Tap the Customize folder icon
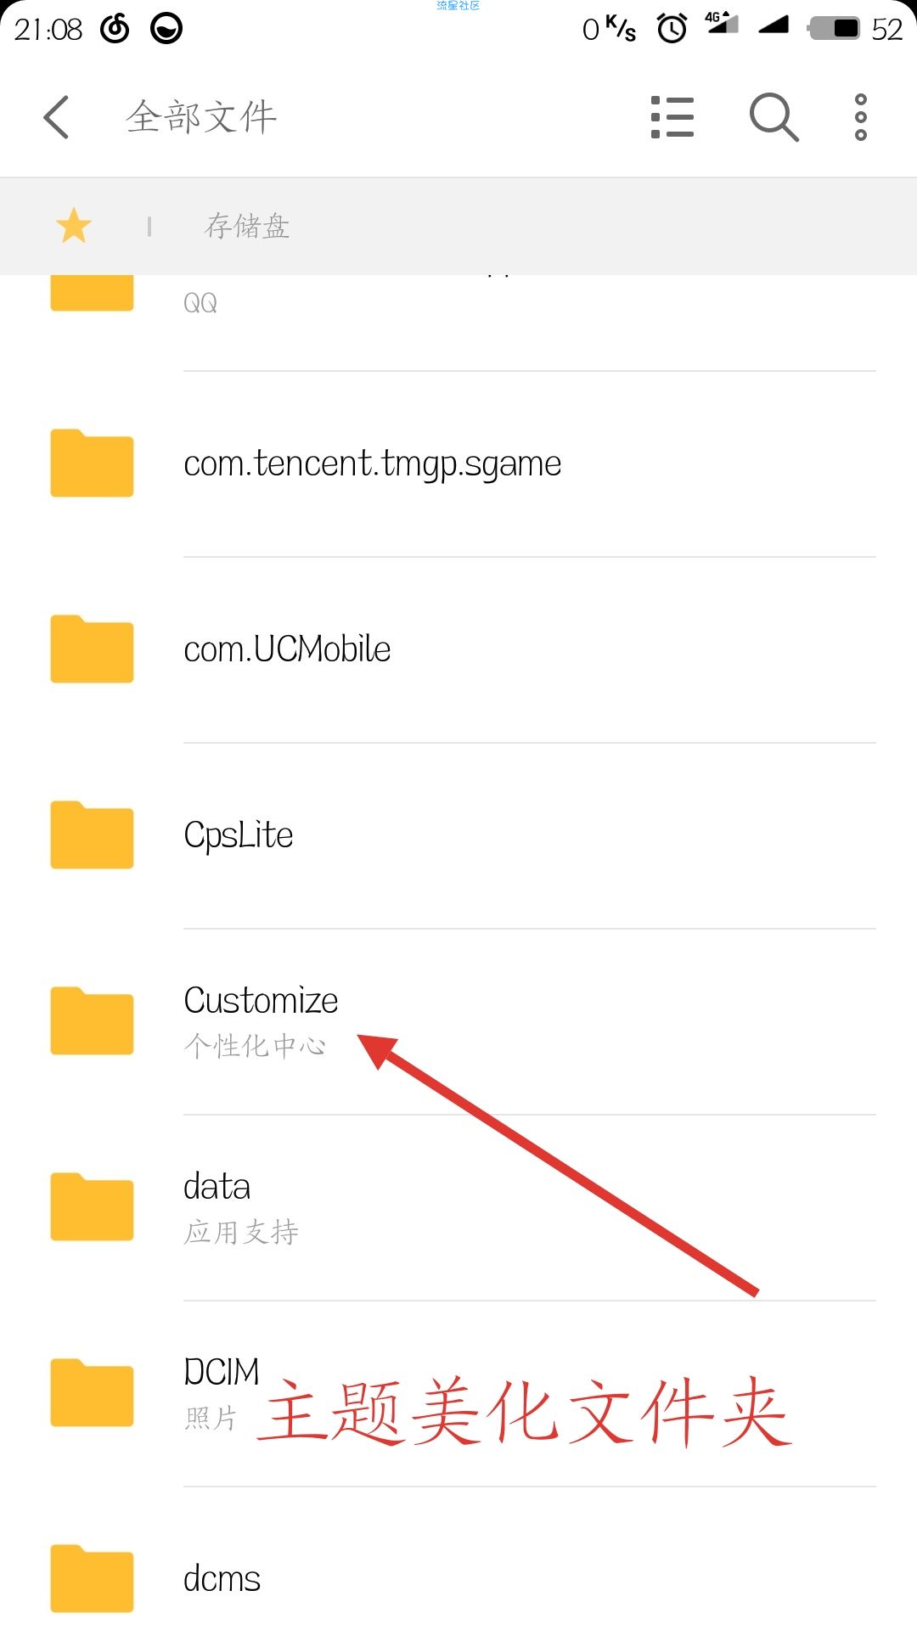Image resolution: width=917 pixels, height=1630 pixels. 92,1020
